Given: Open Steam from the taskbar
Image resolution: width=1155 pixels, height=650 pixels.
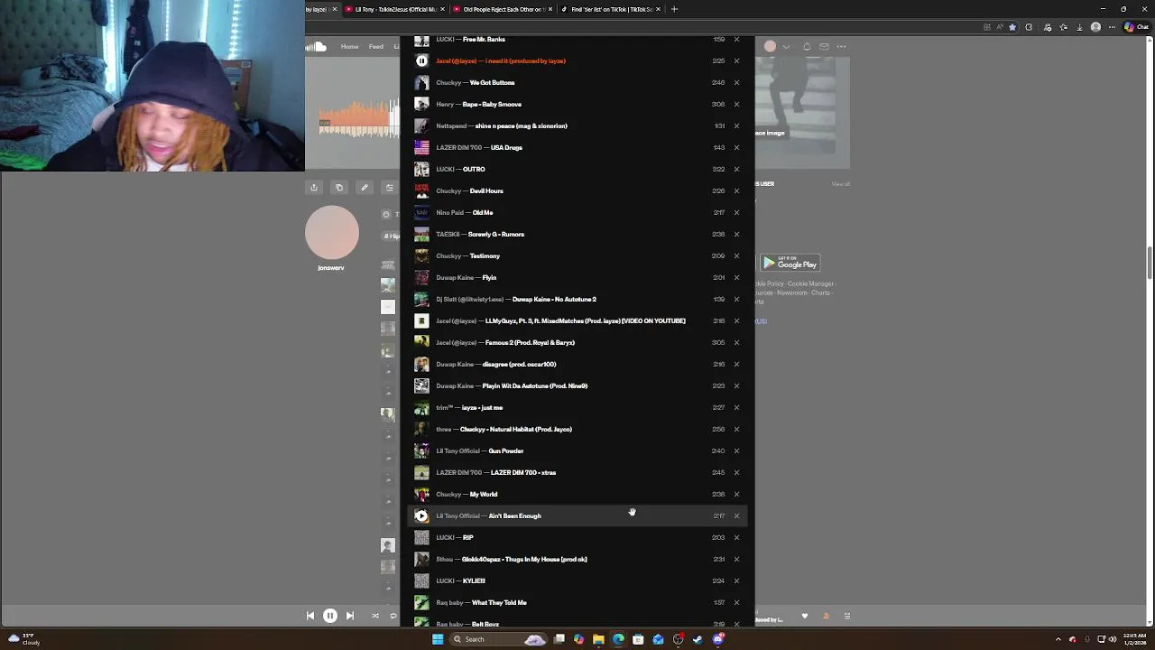Looking at the screenshot, I should point(698,639).
